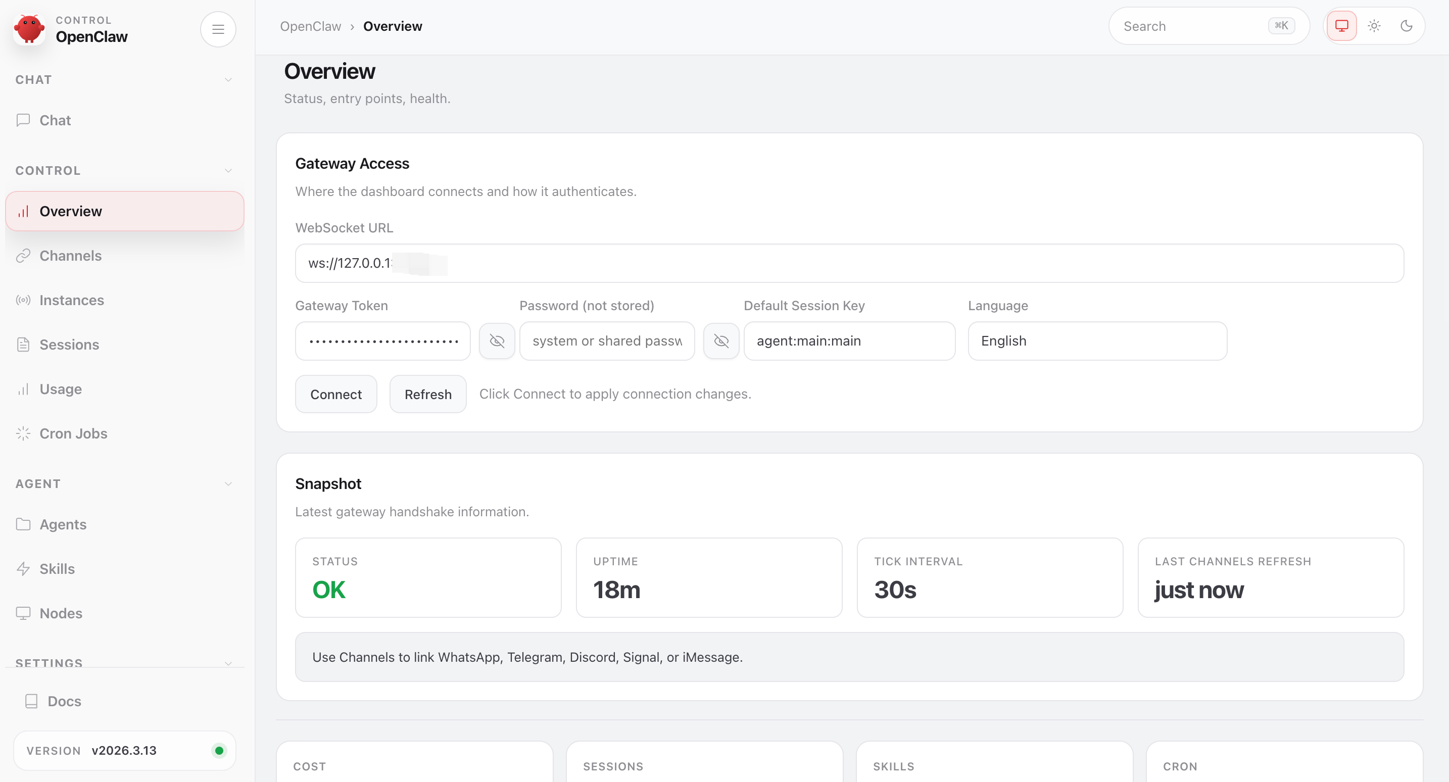Viewport: 1449px width, 782px height.
Task: Click the Chat speech bubble icon
Action: (x=23, y=120)
